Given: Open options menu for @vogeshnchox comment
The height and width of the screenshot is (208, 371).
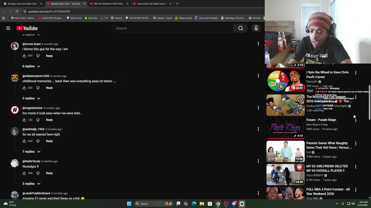Looking at the screenshot, I should pos(258,108).
